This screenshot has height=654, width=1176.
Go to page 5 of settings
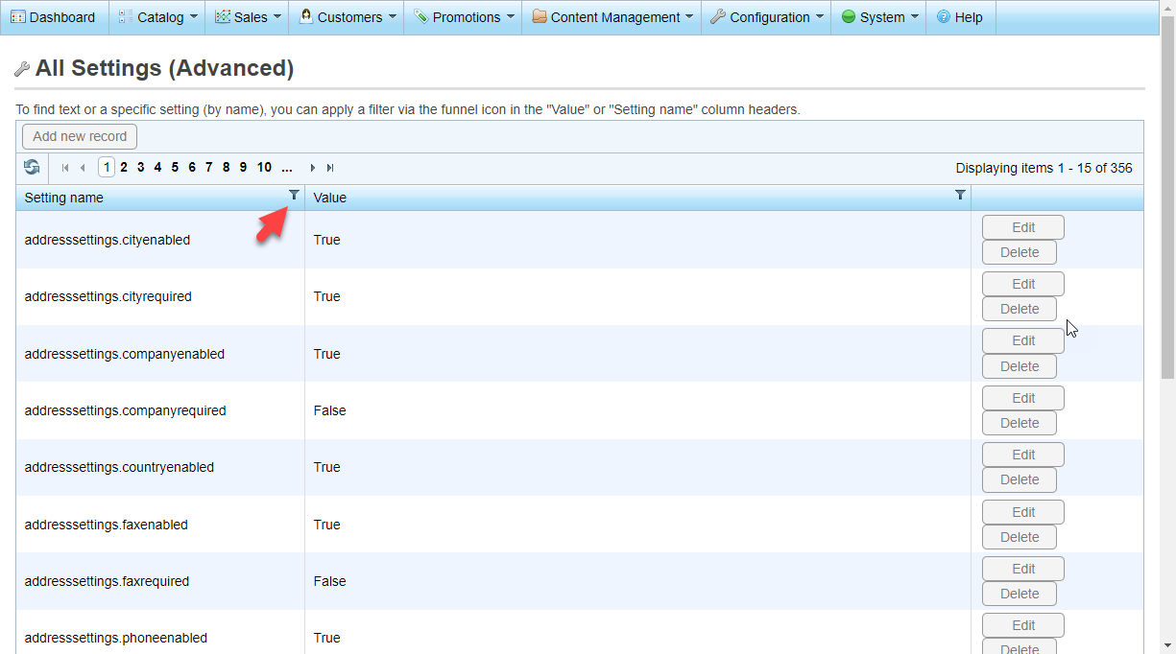(175, 168)
